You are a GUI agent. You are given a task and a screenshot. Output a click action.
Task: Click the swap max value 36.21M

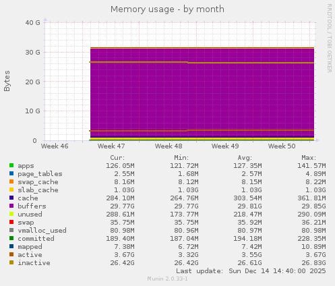click(x=313, y=223)
